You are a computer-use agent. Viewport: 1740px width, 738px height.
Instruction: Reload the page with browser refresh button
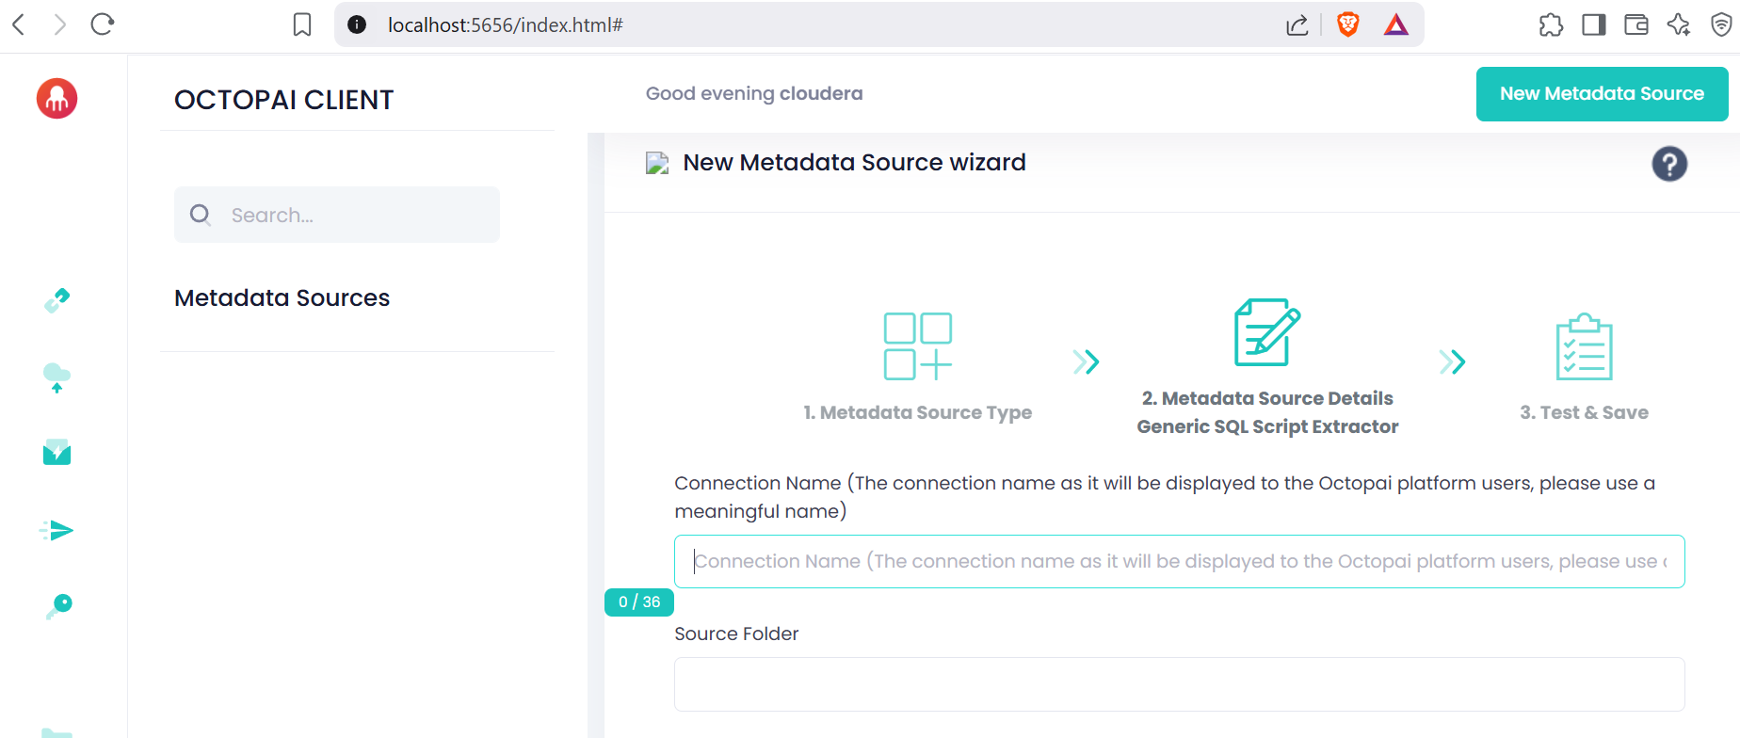(x=103, y=24)
